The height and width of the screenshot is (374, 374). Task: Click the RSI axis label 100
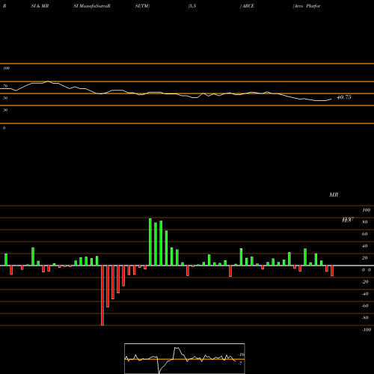6,68
